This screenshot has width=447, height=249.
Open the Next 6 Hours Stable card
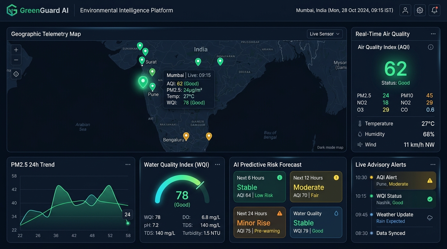coord(260,187)
